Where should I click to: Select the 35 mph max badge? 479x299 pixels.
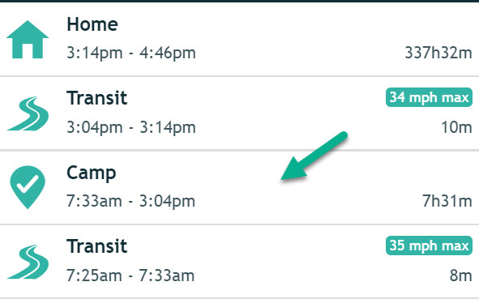point(429,246)
